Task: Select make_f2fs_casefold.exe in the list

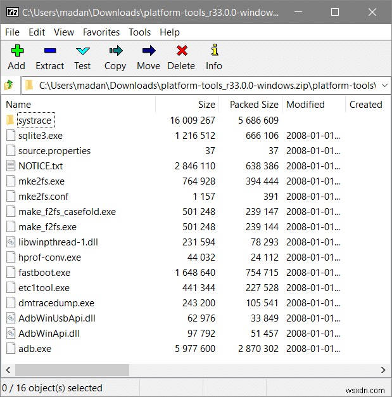Action: [x=67, y=211]
